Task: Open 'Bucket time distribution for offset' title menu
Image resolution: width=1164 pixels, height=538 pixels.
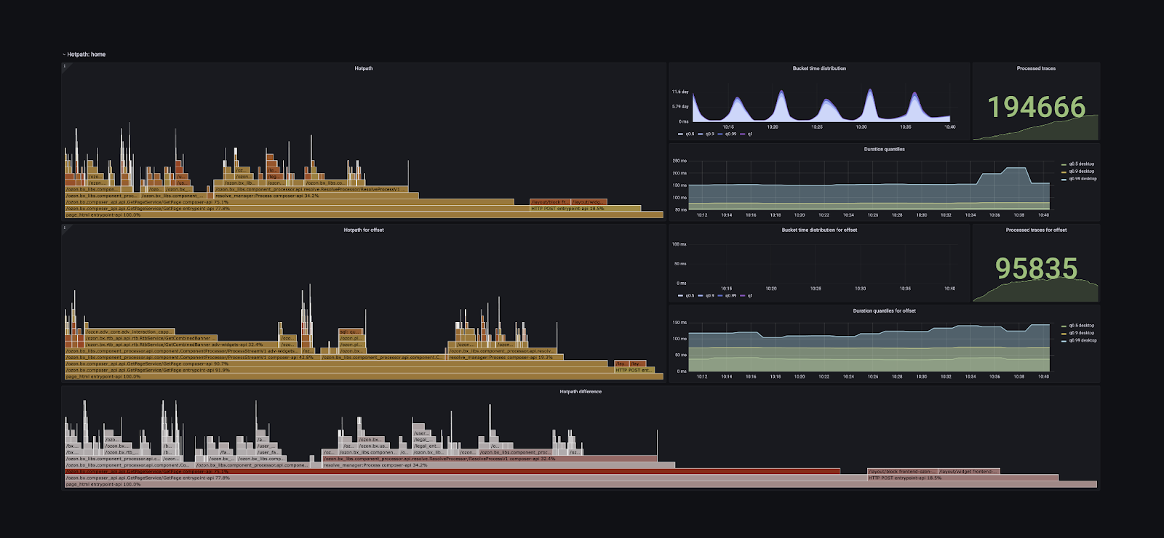Action: (x=819, y=230)
